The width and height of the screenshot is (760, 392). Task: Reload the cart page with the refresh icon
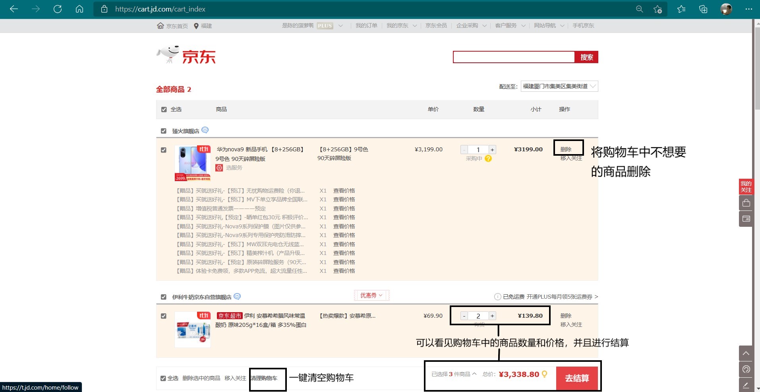tap(58, 9)
